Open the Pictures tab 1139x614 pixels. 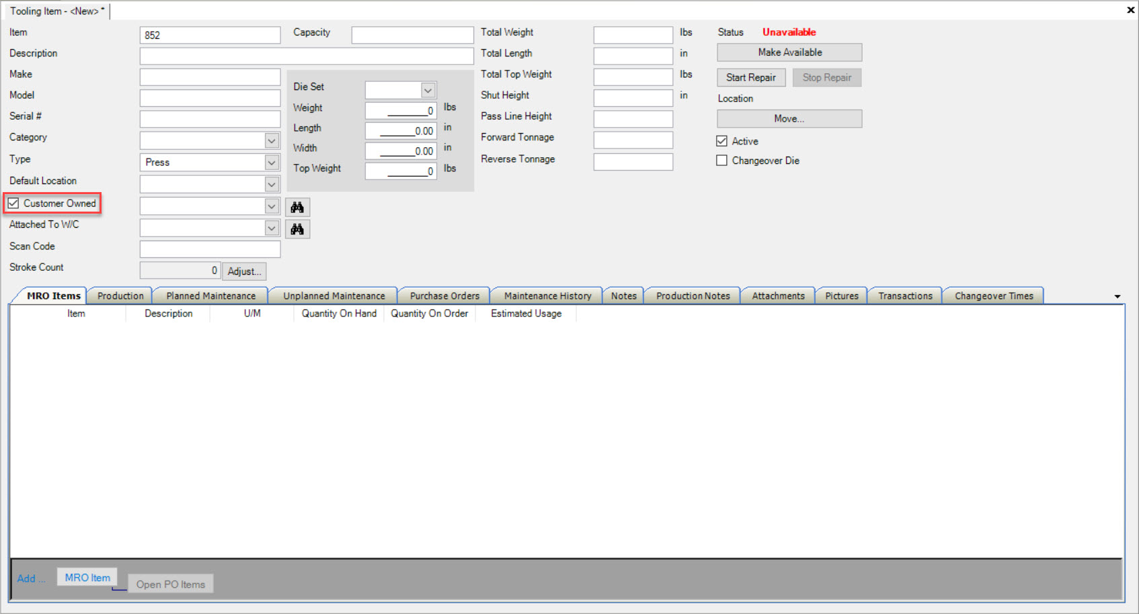click(x=842, y=296)
